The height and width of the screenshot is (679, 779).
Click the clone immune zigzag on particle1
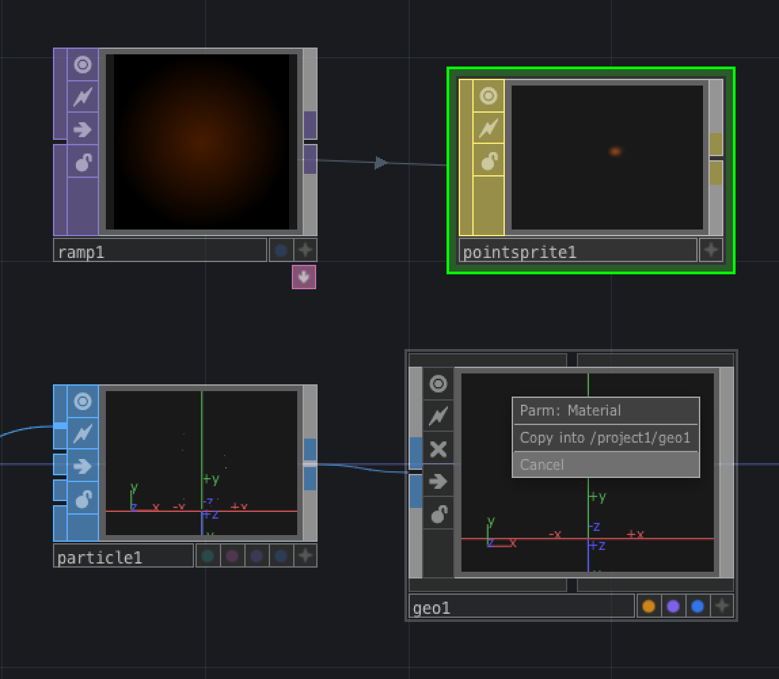click(83, 434)
